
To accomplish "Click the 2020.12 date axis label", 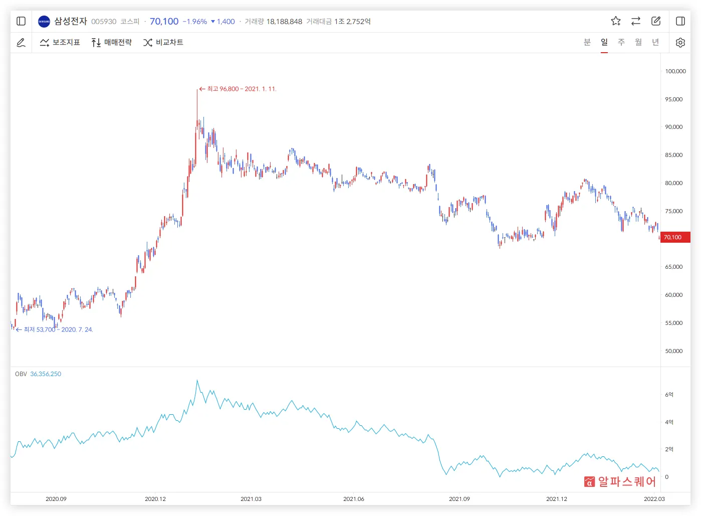I will click(x=155, y=499).
